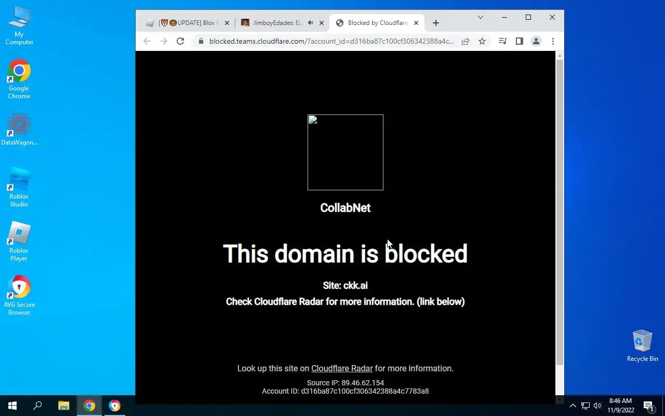
Task: Open the Chrome profile avatar
Action: coord(536,41)
